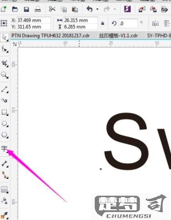Expand the undo history dropdown arrow
The image size is (171, 220).
click(97, 9)
